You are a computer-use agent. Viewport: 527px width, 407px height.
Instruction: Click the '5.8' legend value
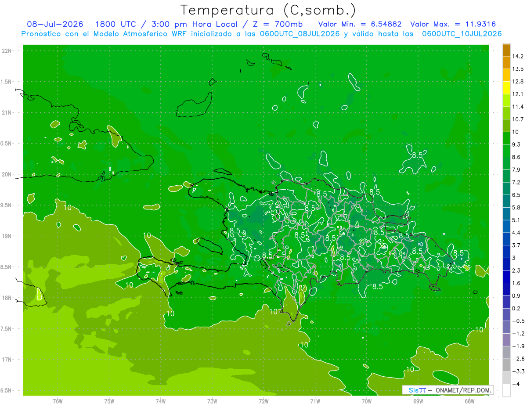517,207
